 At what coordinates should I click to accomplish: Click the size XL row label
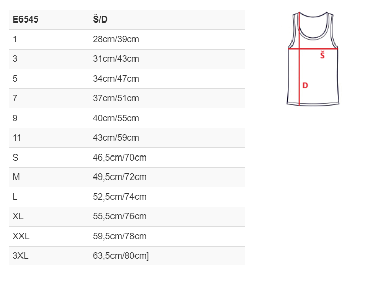click(18, 216)
